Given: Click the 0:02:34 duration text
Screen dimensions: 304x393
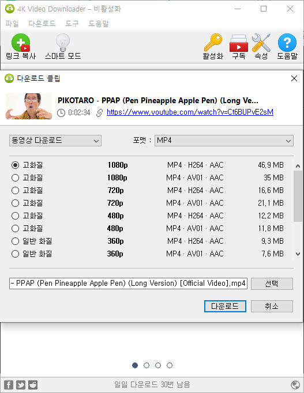Looking at the screenshot, I should point(79,112).
